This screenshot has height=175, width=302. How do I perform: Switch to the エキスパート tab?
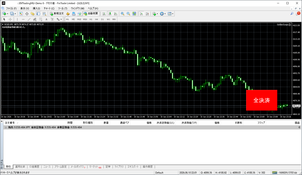point(133,167)
